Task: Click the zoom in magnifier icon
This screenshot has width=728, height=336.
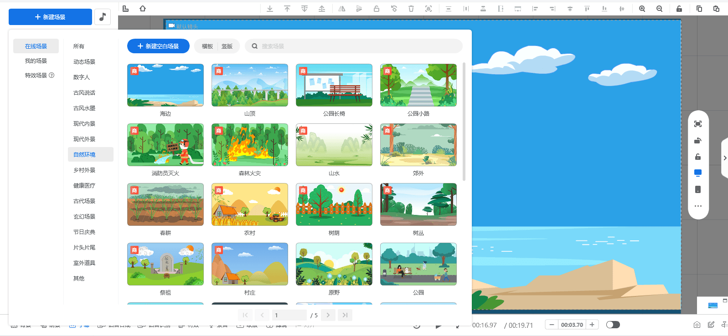Action: coord(642,9)
